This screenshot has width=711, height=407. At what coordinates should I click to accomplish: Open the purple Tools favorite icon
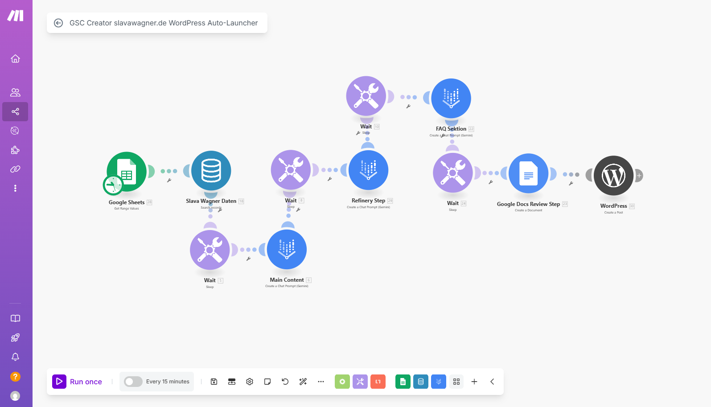click(360, 382)
